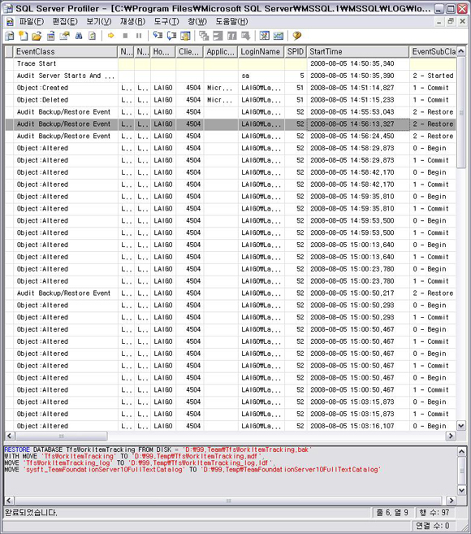Click the EventClass column header
Screen dimensions: 471x534
pos(66,52)
